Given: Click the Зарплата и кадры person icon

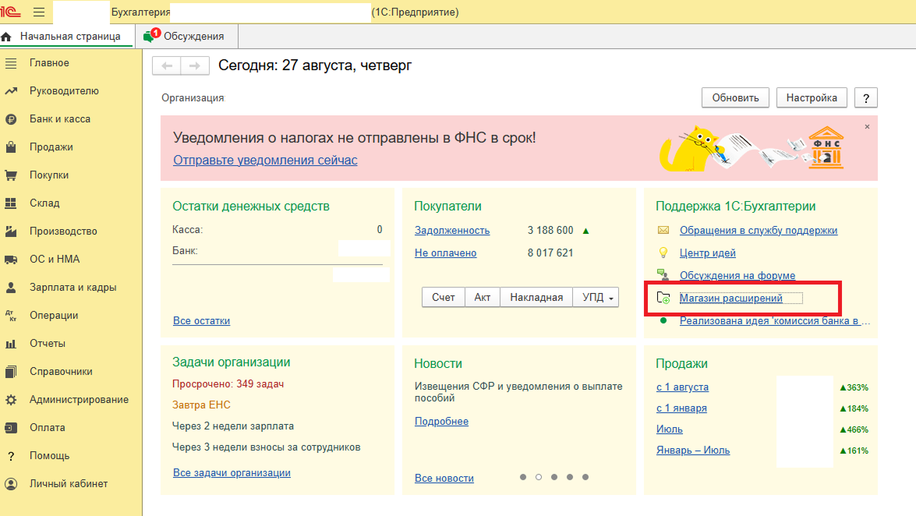Looking at the screenshot, I should [11, 288].
